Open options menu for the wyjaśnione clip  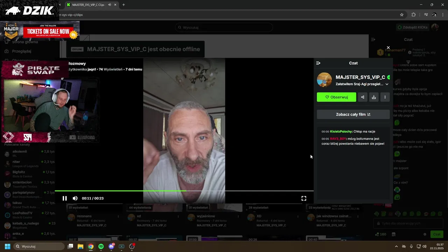pyautogui.click(x=238, y=217)
